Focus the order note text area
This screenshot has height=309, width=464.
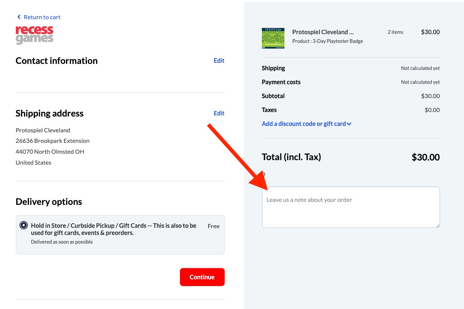(351, 207)
